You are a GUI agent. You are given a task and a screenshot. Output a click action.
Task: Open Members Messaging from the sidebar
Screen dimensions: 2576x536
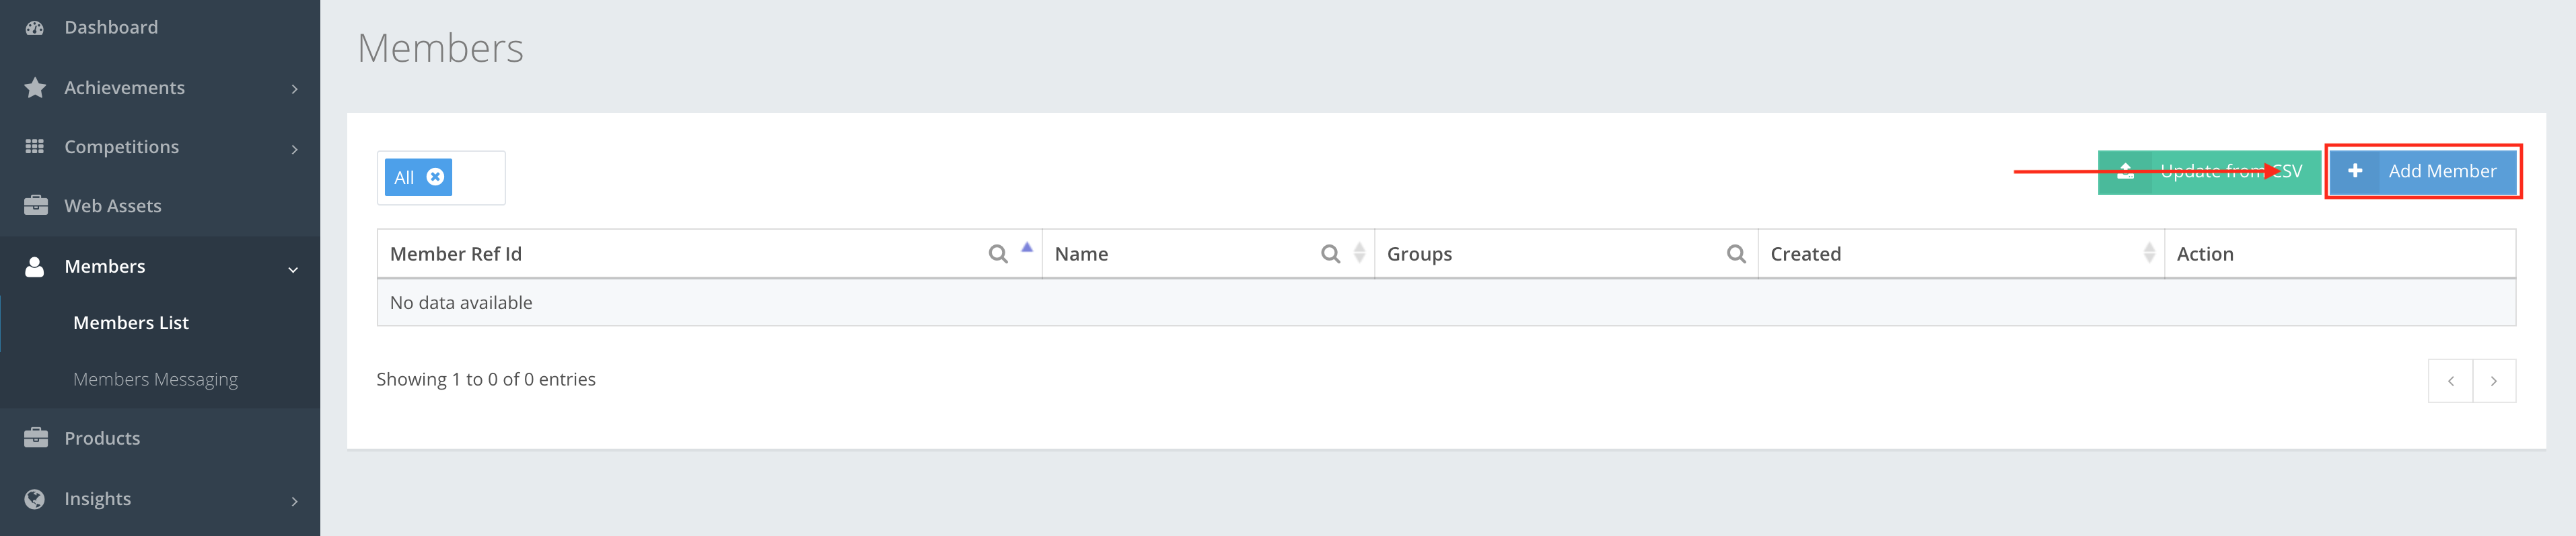pyautogui.click(x=156, y=378)
